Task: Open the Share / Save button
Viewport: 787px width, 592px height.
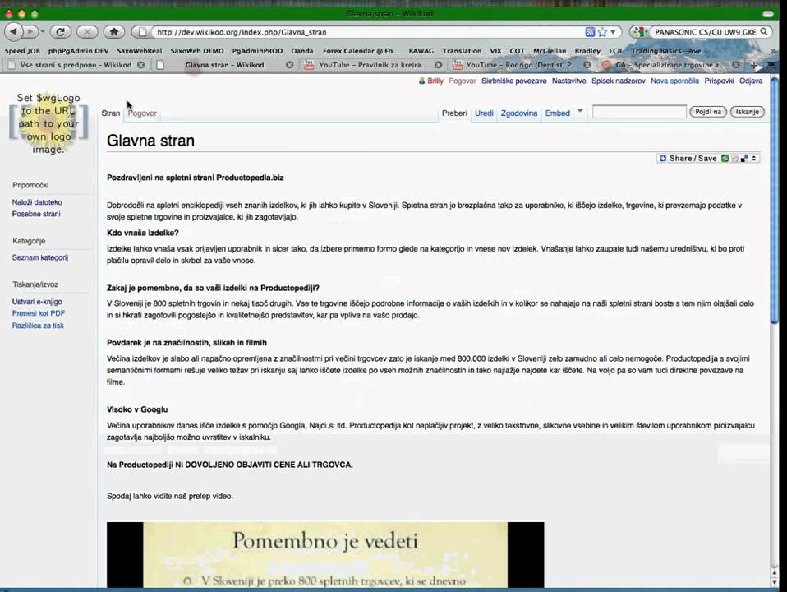Action: [x=693, y=159]
